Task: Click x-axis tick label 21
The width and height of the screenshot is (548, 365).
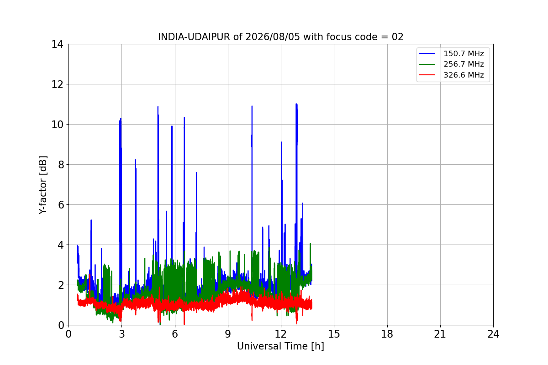Action: (440, 334)
